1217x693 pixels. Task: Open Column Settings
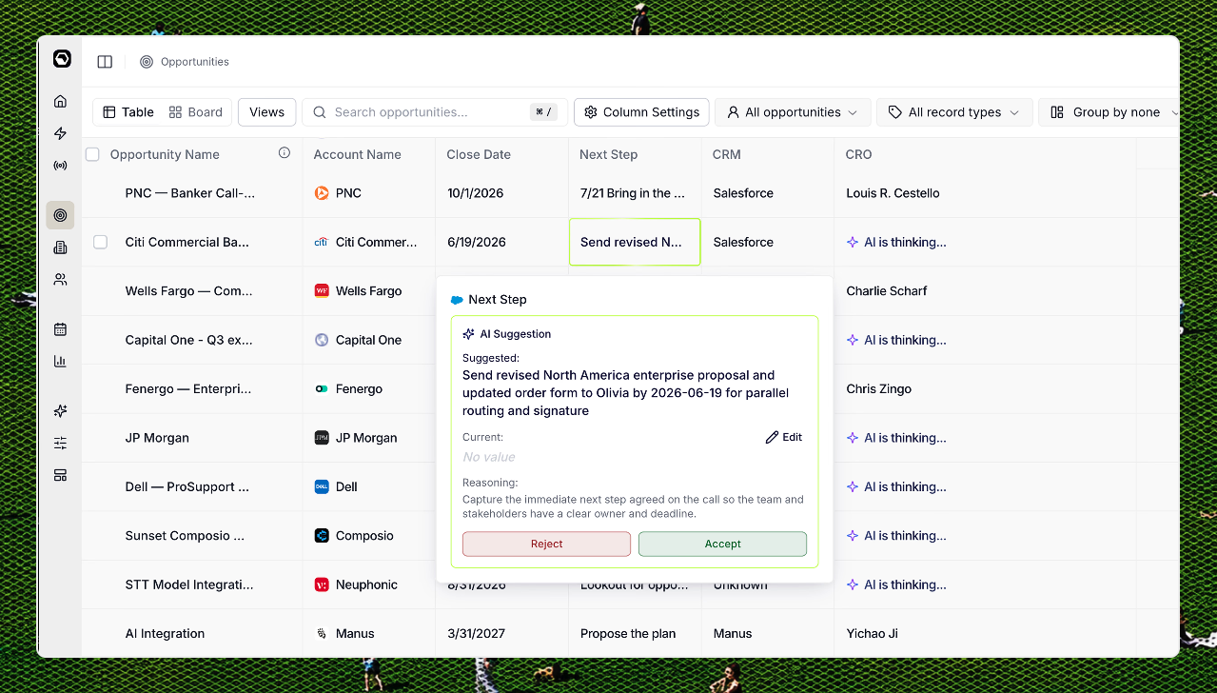641,112
